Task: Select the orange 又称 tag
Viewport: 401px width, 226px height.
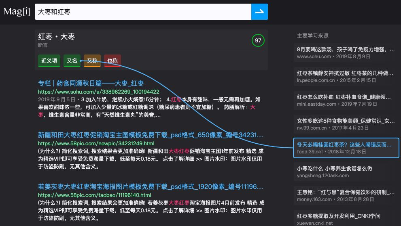Action: pos(92,61)
